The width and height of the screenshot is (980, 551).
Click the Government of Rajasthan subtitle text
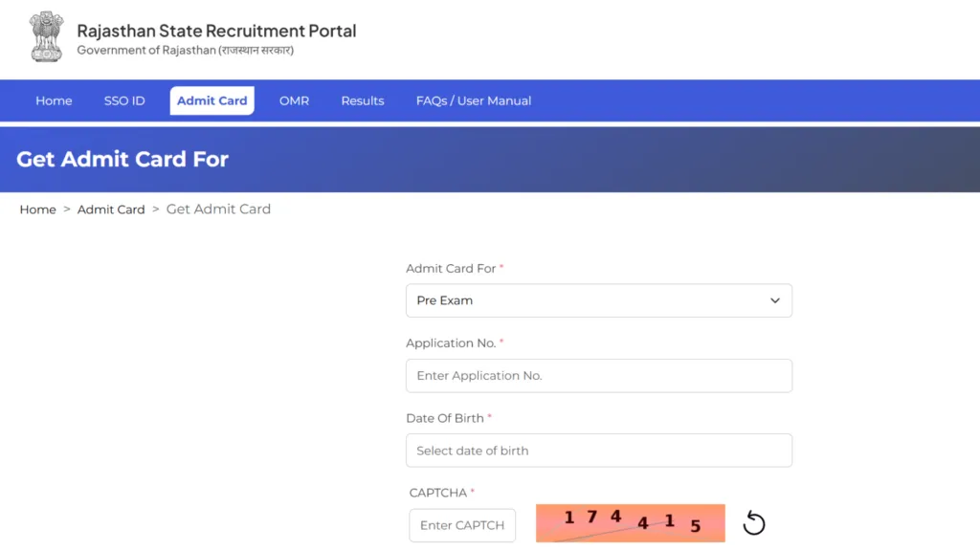tap(185, 50)
